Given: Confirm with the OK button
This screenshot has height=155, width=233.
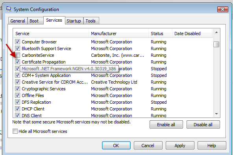Looking at the screenshot, I should (116, 145).
